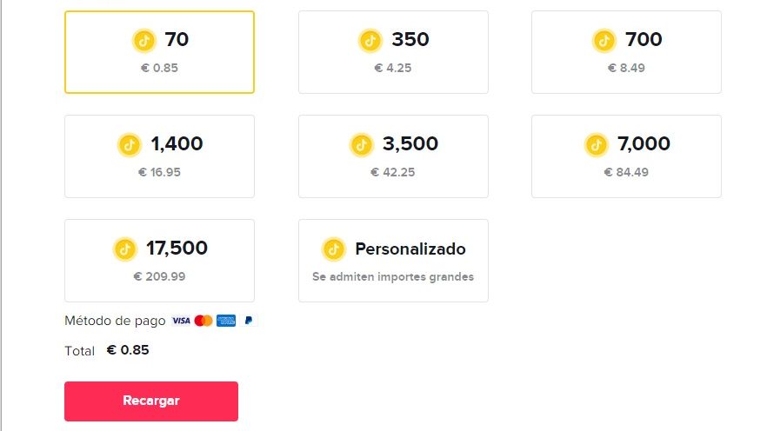
Task: Click the coin icon beside 700
Action: coord(604,40)
